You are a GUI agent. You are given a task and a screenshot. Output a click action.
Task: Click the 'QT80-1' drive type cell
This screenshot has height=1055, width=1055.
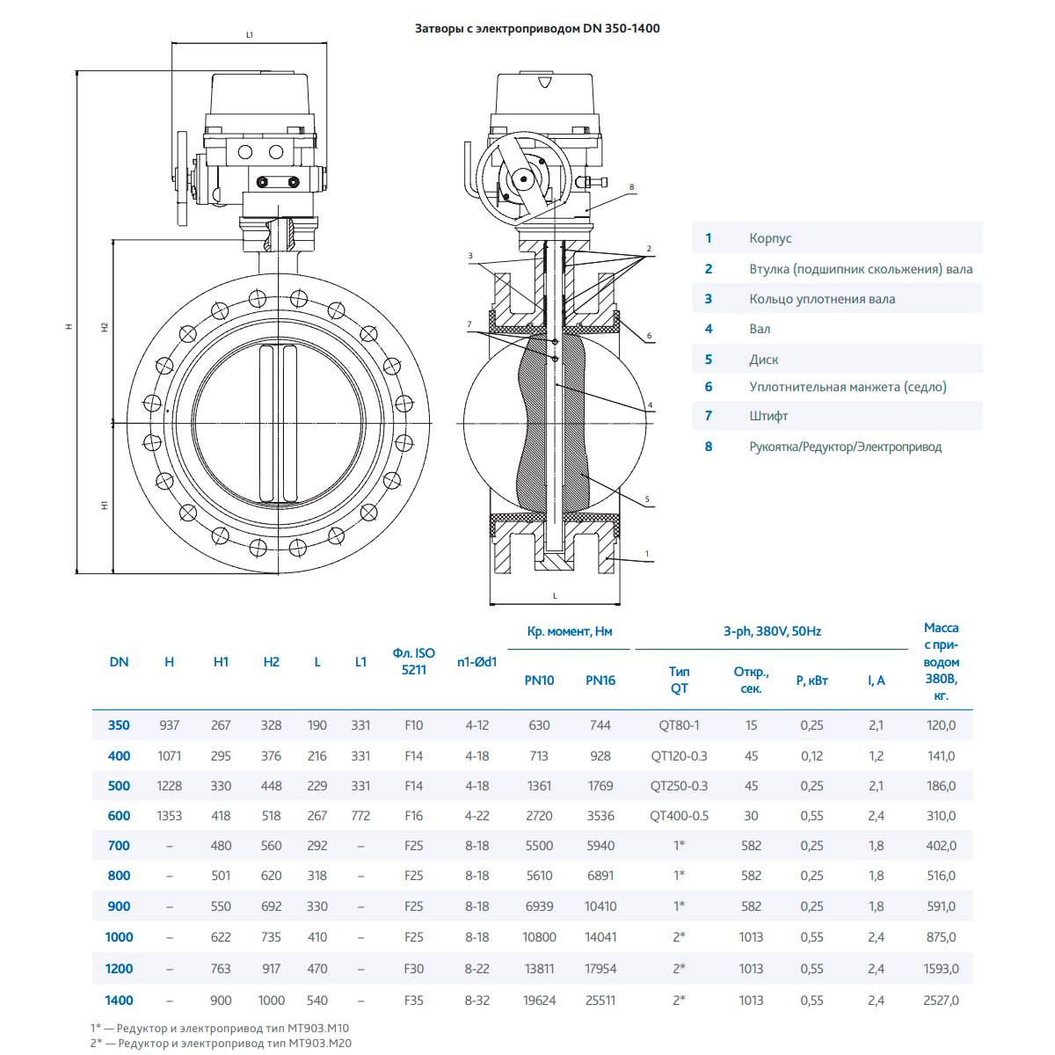[x=679, y=725]
